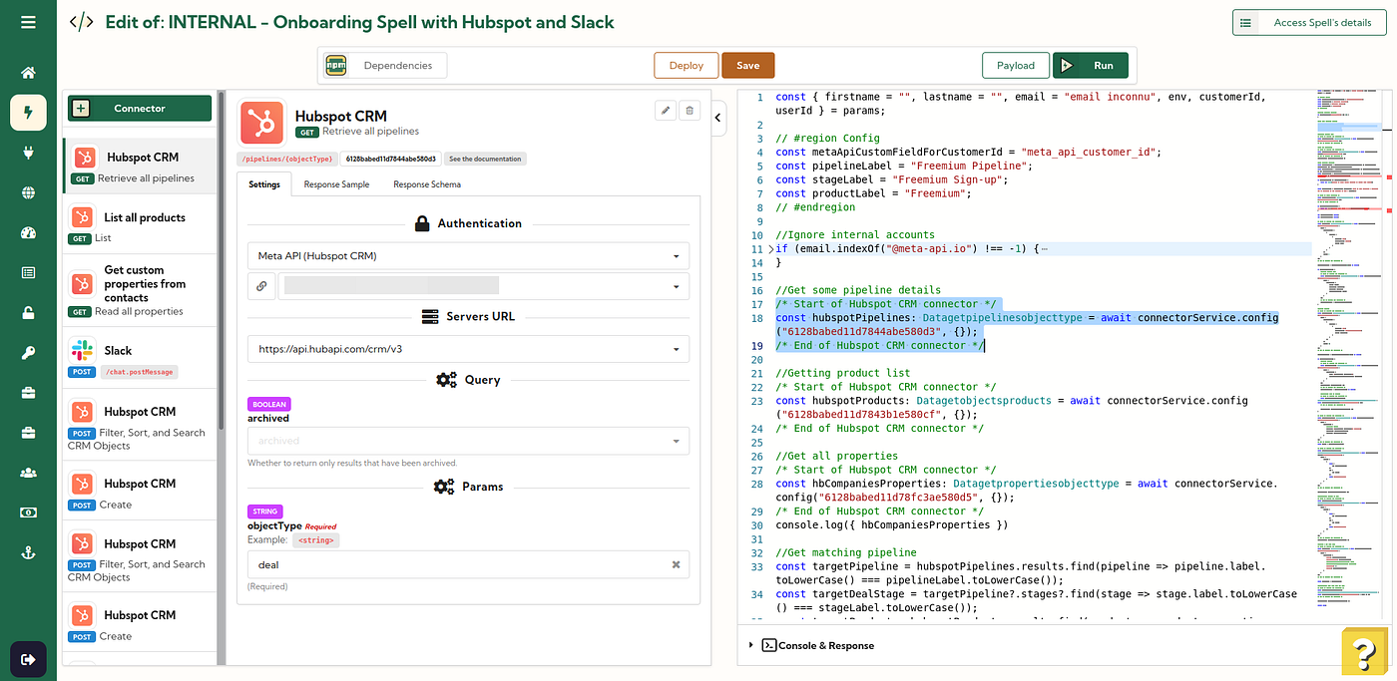The image size is (1397, 681).
Task: Collapse the connector panel with the chevron arrow
Action: [x=719, y=120]
